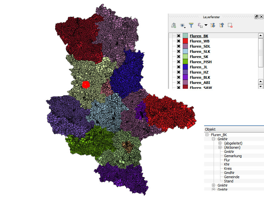Click the Fluren_WB red color swatch
264x197 pixels.
point(185,41)
